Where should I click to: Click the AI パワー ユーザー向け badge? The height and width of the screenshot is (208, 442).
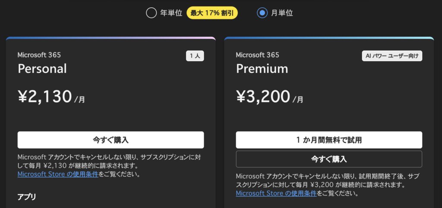coord(392,56)
